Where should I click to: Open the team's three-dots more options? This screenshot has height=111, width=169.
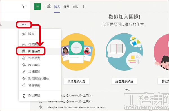(24, 25)
